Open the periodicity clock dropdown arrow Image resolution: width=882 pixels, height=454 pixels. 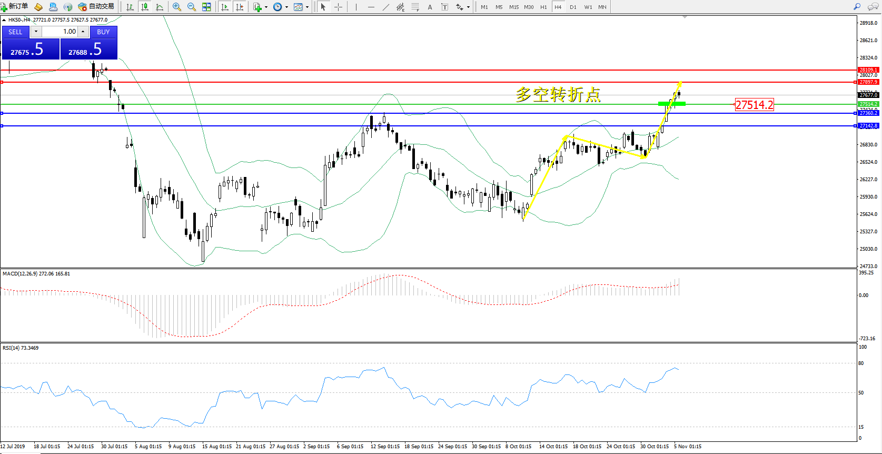(x=286, y=7)
